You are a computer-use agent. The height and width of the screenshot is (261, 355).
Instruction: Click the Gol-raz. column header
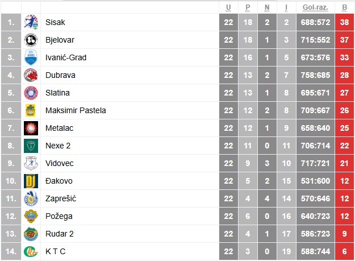(x=316, y=7)
